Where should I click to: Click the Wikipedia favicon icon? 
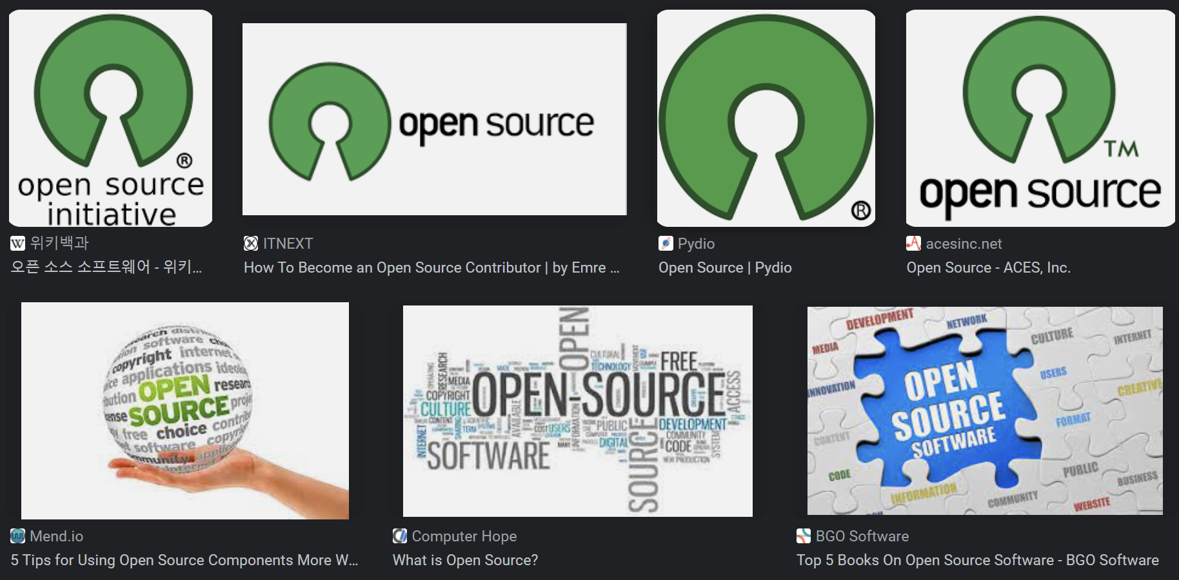18,244
